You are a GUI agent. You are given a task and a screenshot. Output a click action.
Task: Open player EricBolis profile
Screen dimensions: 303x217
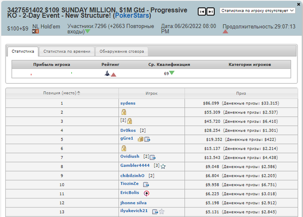click(x=130, y=192)
